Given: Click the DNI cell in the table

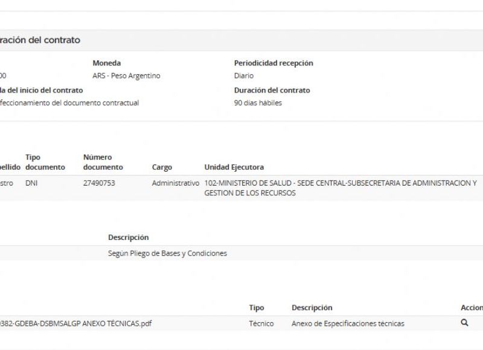Looking at the screenshot, I should [x=31, y=183].
